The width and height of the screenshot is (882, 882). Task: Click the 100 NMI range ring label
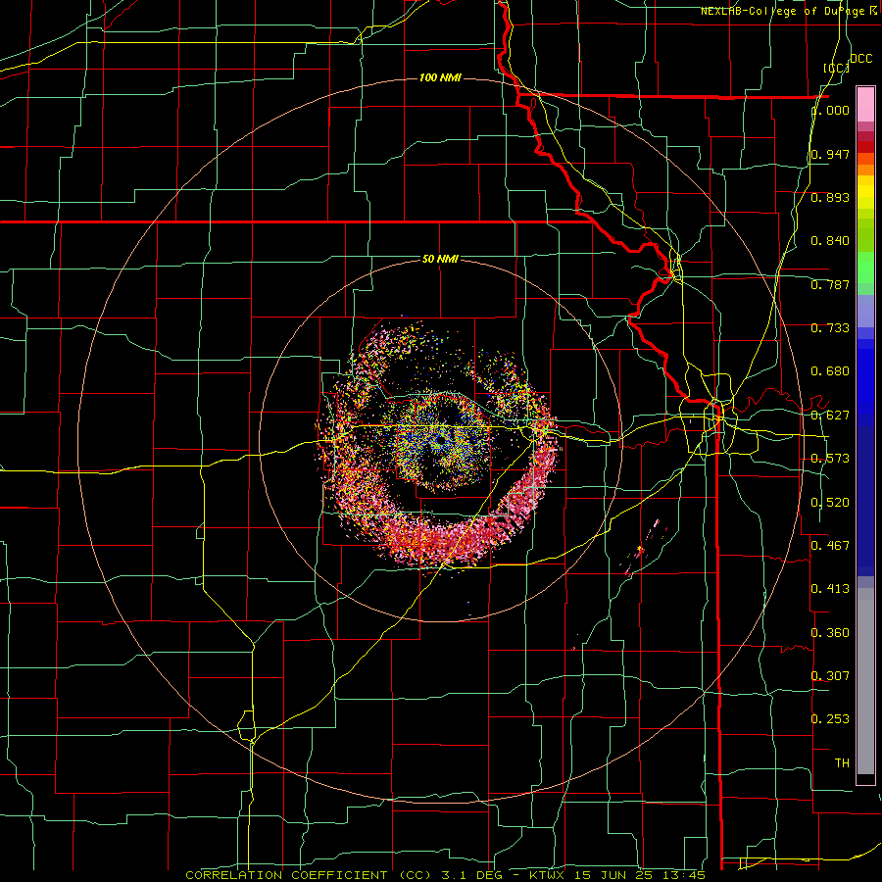(x=440, y=77)
